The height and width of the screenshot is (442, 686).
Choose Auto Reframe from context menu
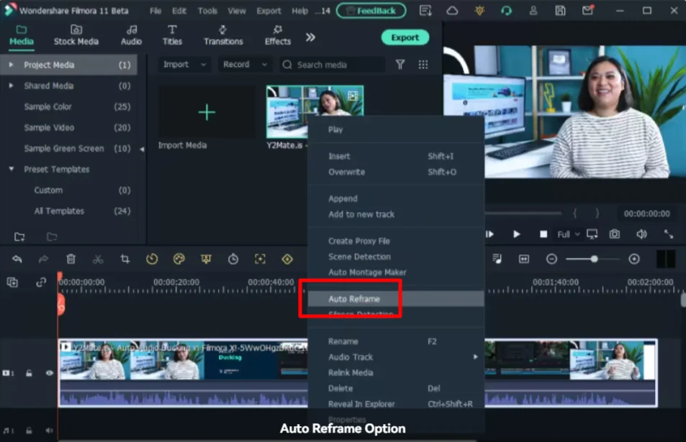(x=396, y=299)
